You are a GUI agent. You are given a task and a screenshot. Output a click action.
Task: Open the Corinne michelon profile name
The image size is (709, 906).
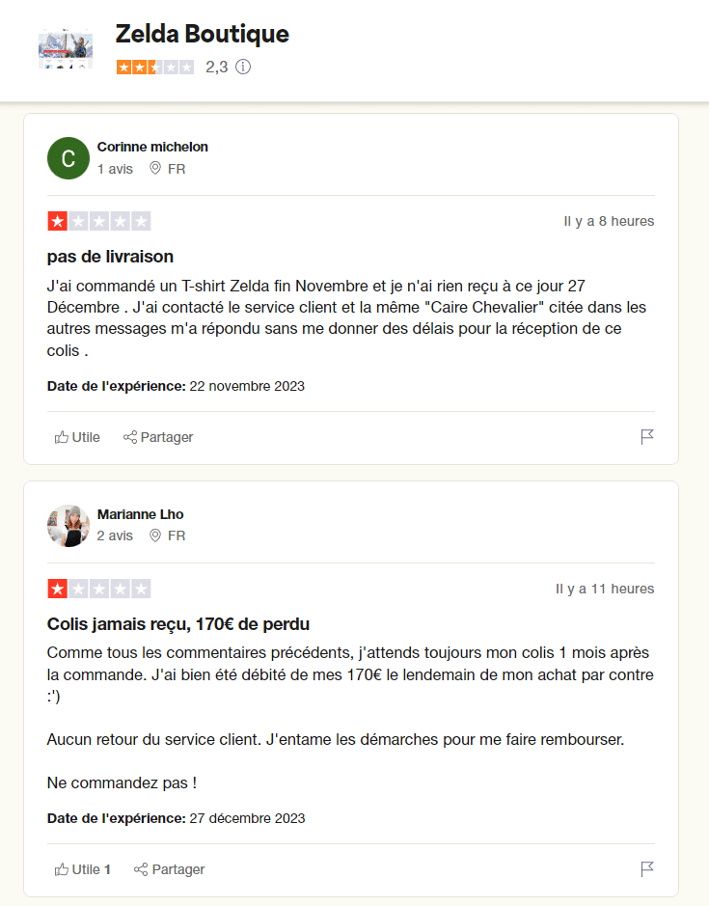152,147
